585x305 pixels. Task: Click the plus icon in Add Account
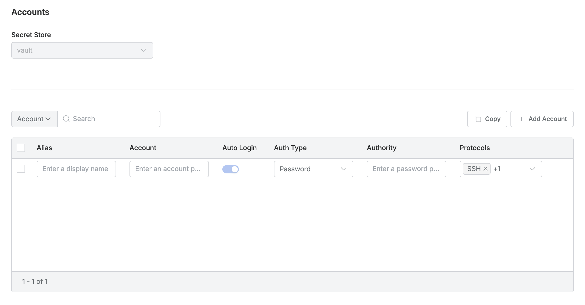(521, 119)
